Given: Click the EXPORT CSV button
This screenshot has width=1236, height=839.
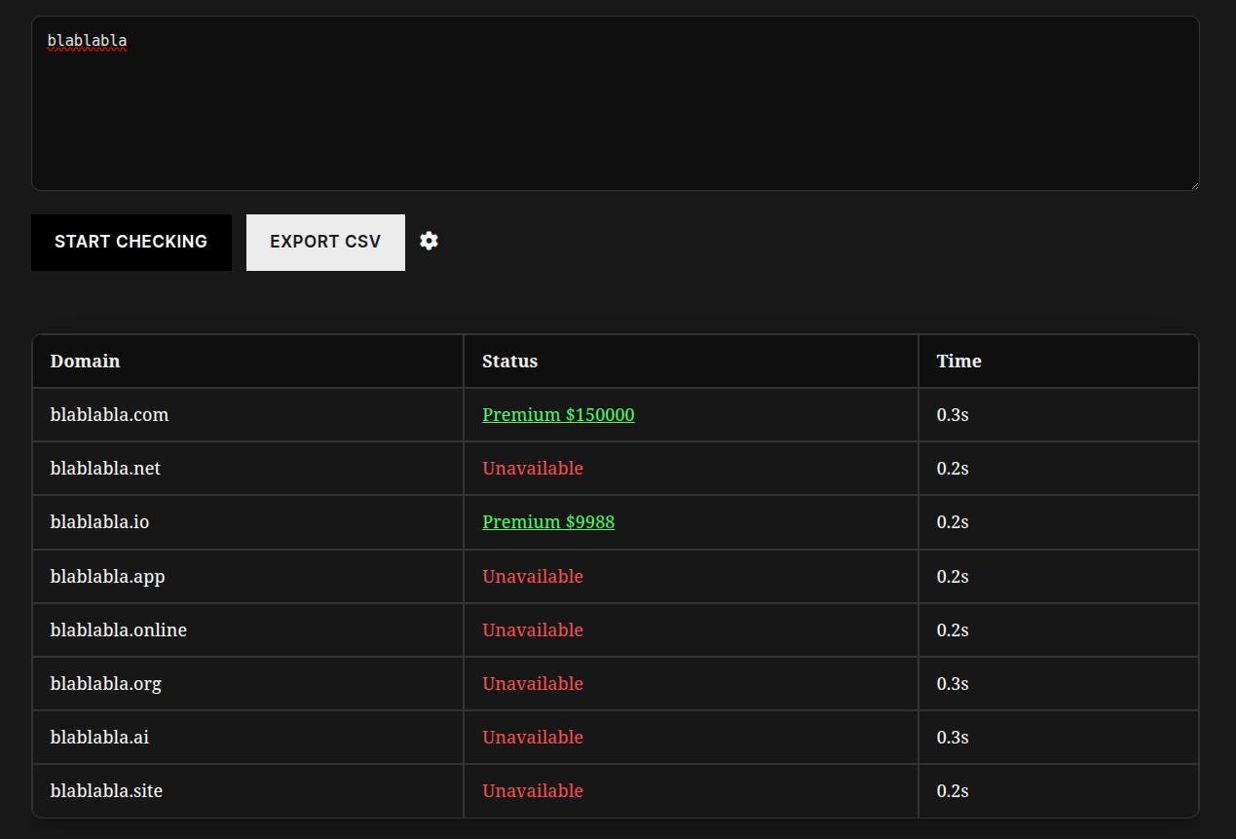Looking at the screenshot, I should [325, 242].
